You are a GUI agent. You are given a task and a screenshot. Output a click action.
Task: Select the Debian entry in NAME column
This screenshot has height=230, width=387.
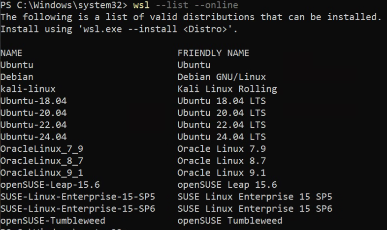click(x=17, y=77)
